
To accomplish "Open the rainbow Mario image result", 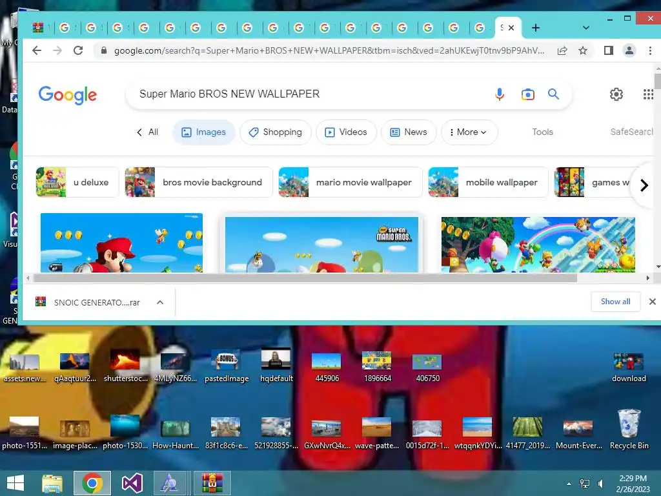I will point(538,245).
